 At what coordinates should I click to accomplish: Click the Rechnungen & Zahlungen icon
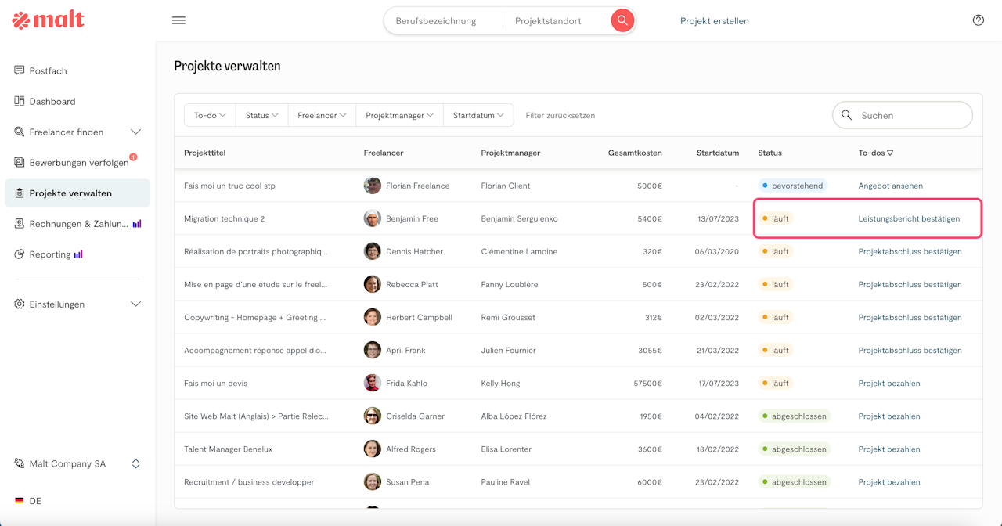[20, 224]
